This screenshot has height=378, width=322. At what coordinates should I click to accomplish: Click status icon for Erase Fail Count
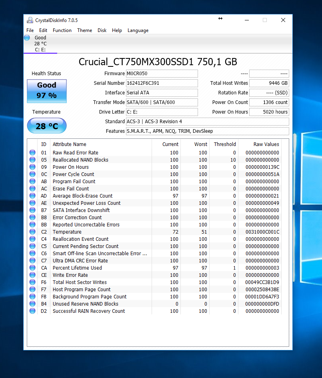(32, 188)
